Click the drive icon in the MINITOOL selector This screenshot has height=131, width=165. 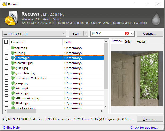coord(5,34)
